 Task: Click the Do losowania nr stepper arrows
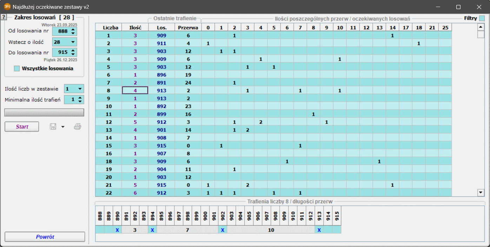pos(73,52)
